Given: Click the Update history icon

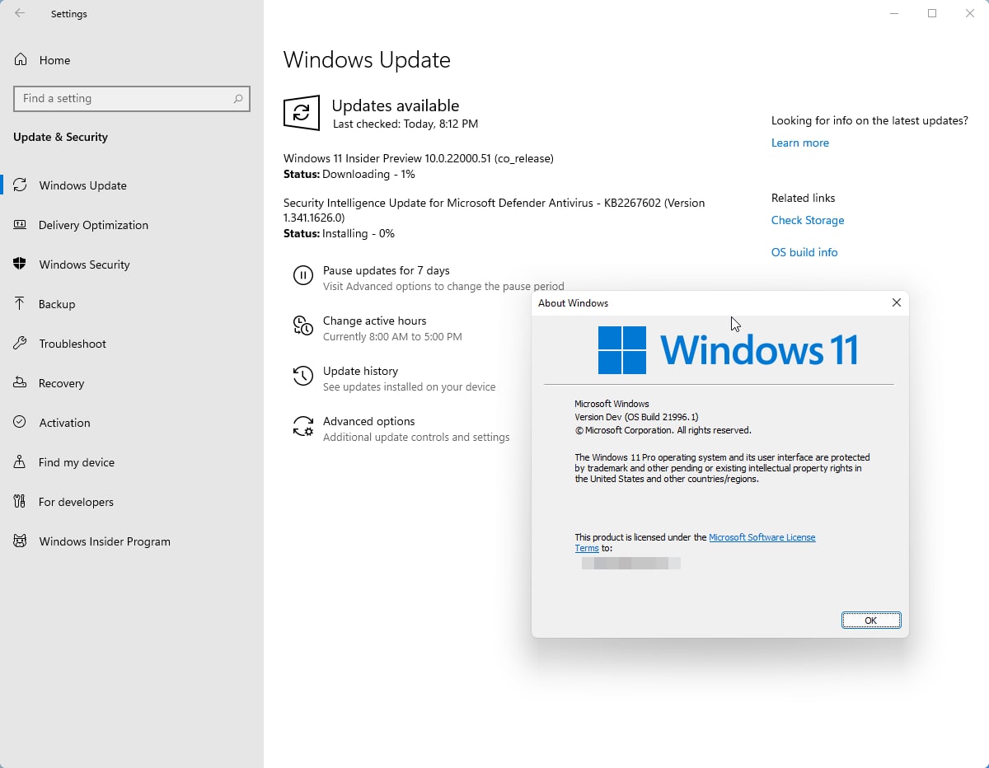Looking at the screenshot, I should (303, 377).
